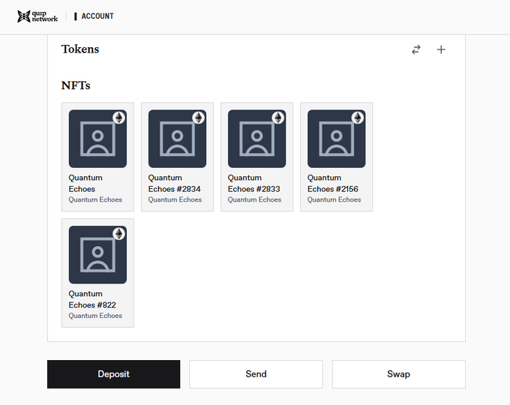Open Quantum Echoes #2834 NFT image
Image resolution: width=510 pixels, height=405 pixels.
(x=177, y=139)
